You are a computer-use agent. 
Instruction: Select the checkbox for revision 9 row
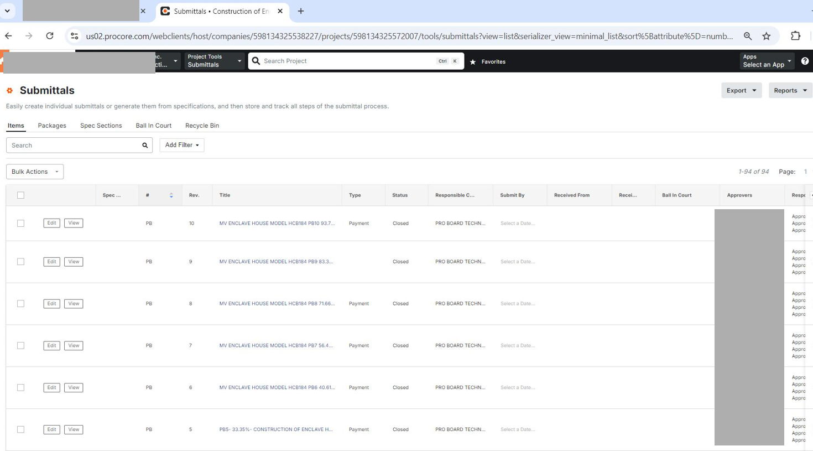(20, 262)
